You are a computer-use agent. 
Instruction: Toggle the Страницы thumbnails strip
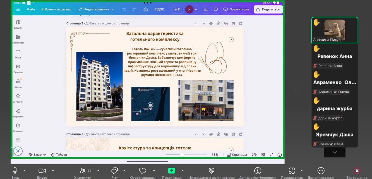(x=237, y=155)
